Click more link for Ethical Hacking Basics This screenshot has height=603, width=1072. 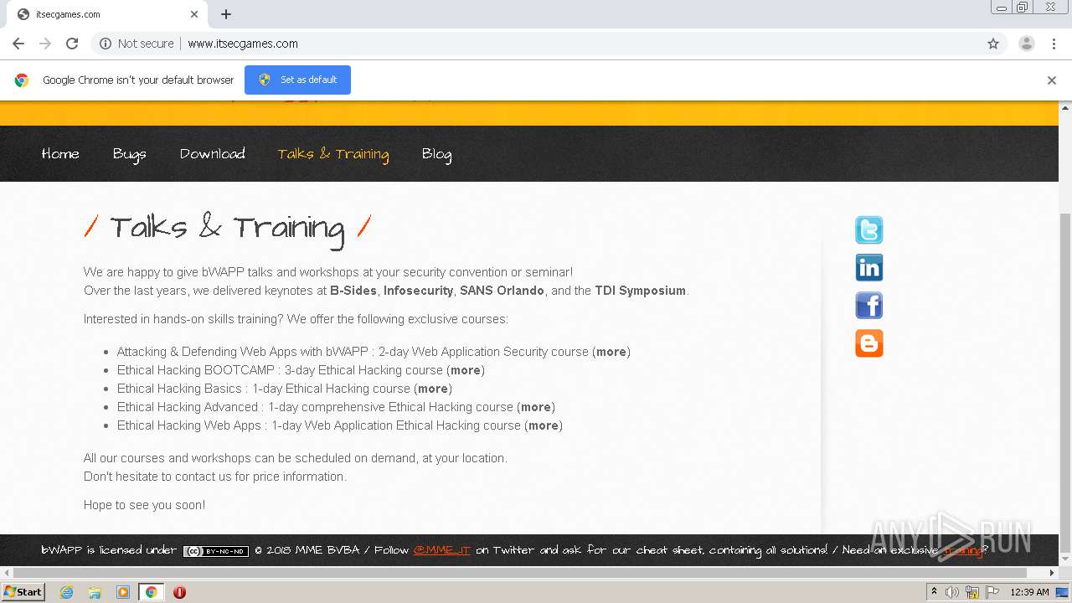point(433,389)
